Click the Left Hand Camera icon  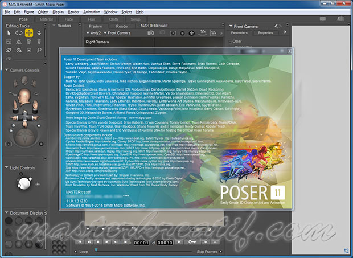coord(16,83)
